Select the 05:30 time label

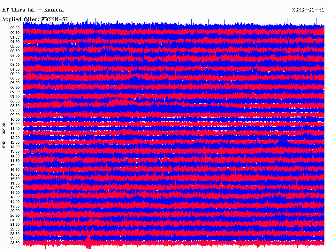click(15, 78)
